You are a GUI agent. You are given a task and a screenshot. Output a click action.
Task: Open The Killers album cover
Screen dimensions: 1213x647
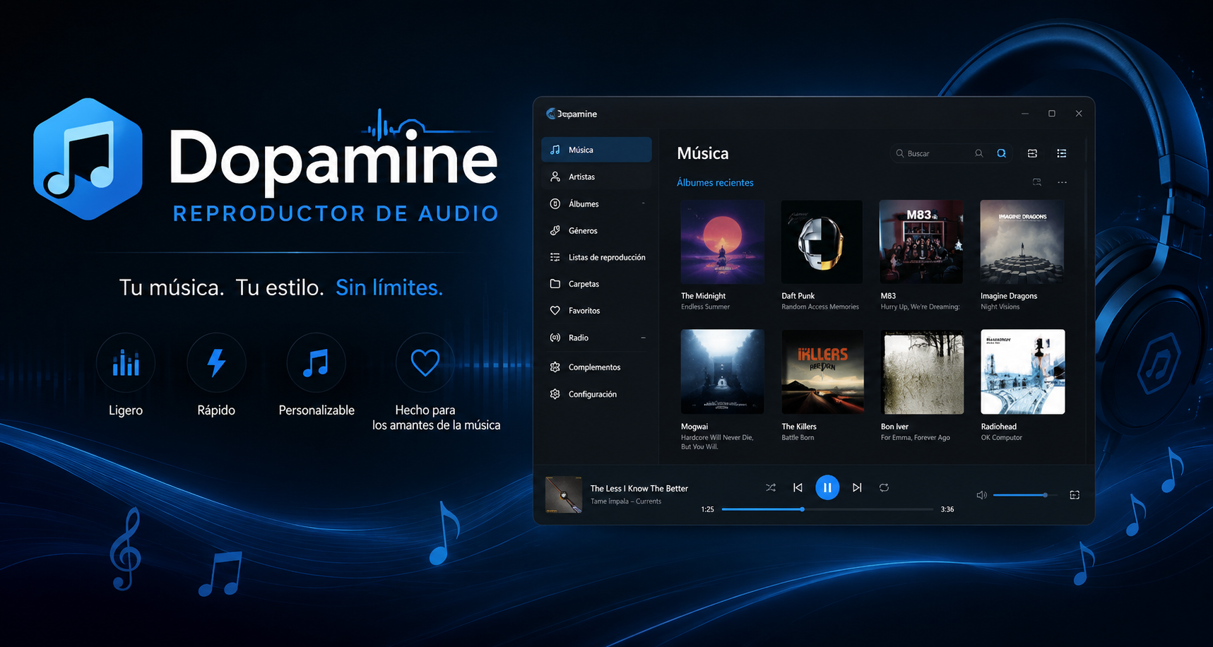822,372
